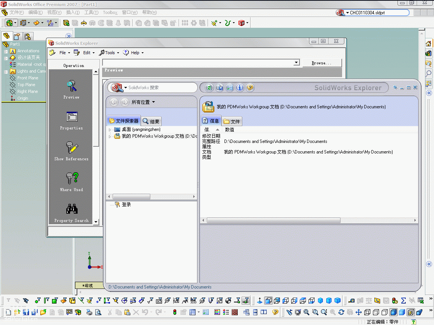434x325 pixels.
Task: Click the blue info icon in Explorer toolbar
Action: pos(240,88)
